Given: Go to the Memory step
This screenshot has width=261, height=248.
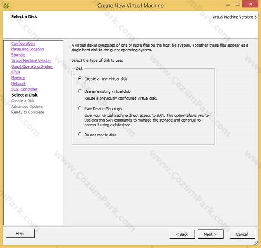Looking at the screenshot, I should click(x=18, y=78).
